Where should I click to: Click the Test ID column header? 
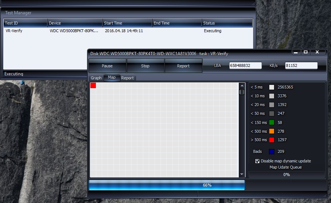point(25,23)
